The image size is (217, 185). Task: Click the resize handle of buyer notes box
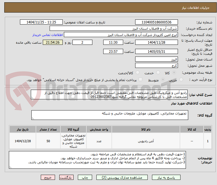pos(10,167)
